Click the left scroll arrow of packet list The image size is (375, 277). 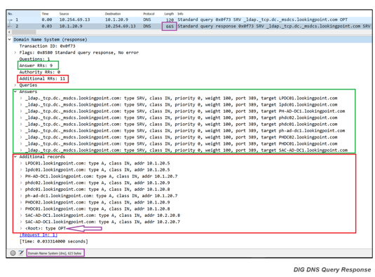[9, 32]
